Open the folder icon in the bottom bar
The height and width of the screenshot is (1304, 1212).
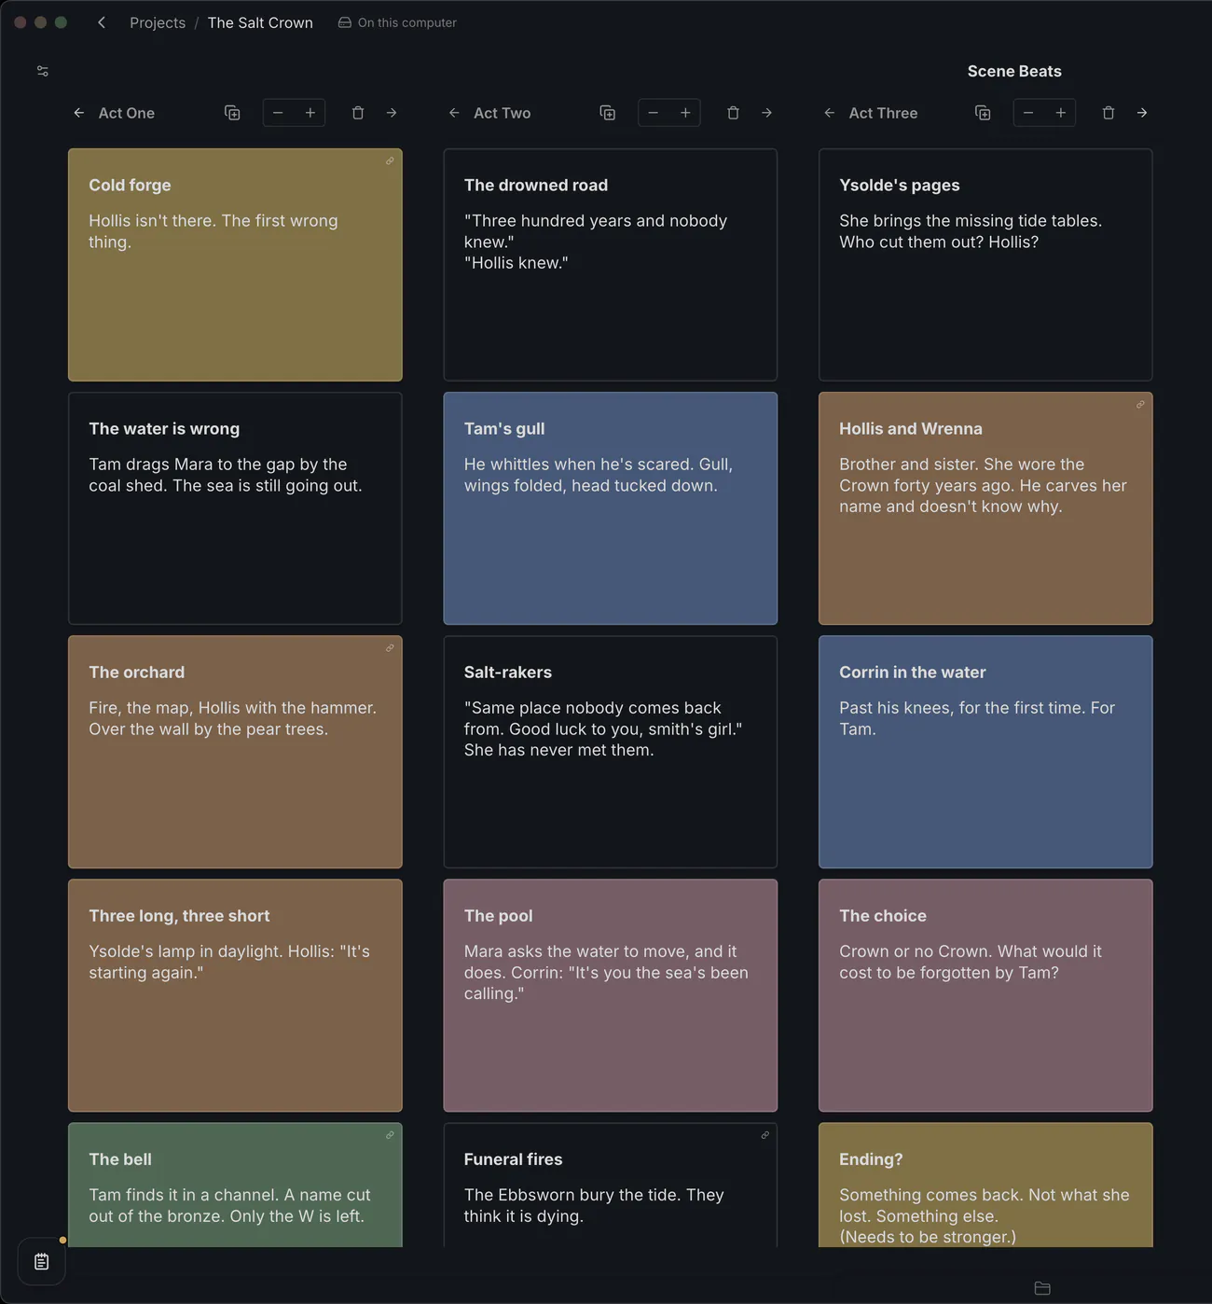(x=1042, y=1288)
